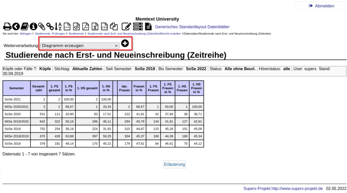Click Gesamtzahl value 642
The width and height of the screenshot is (347, 193).
pyautogui.click(x=42, y=121)
